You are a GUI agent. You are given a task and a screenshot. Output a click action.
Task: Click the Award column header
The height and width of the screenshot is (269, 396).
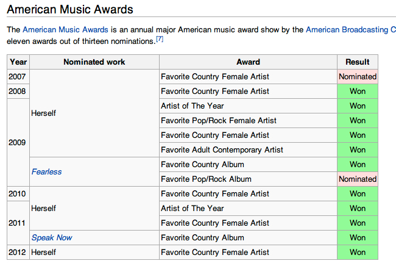248,62
